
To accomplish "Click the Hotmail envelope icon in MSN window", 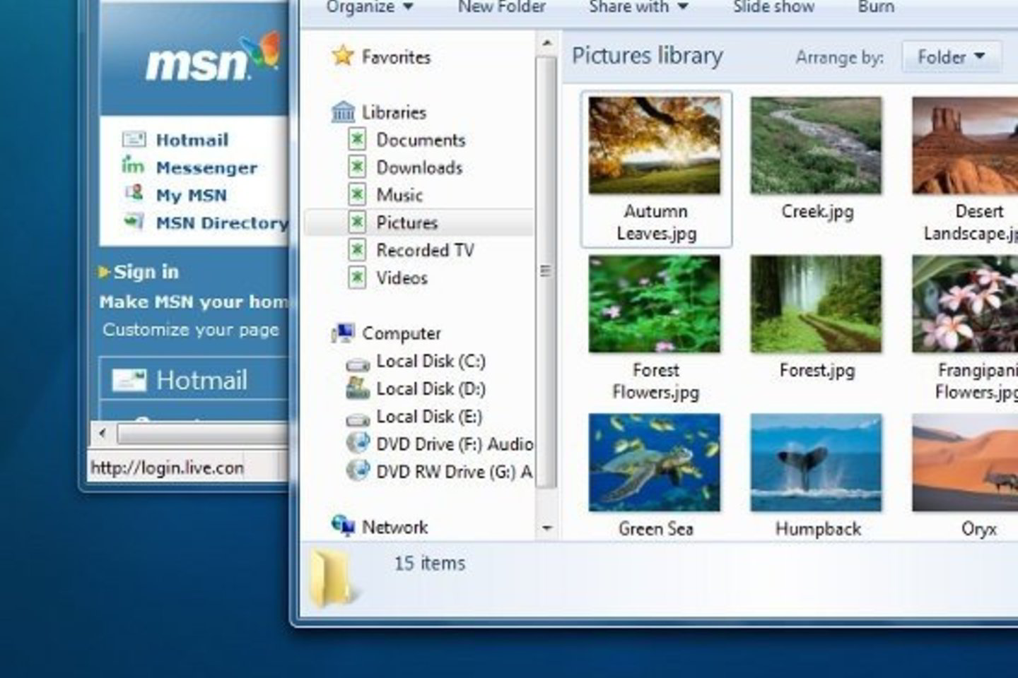I will tap(134, 139).
